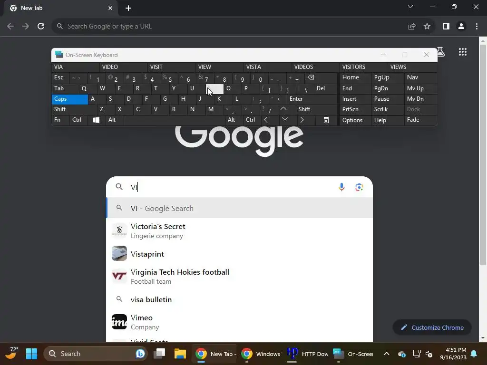Open the keyboard Options key
Screen dimensions: 487x365
click(x=356, y=120)
